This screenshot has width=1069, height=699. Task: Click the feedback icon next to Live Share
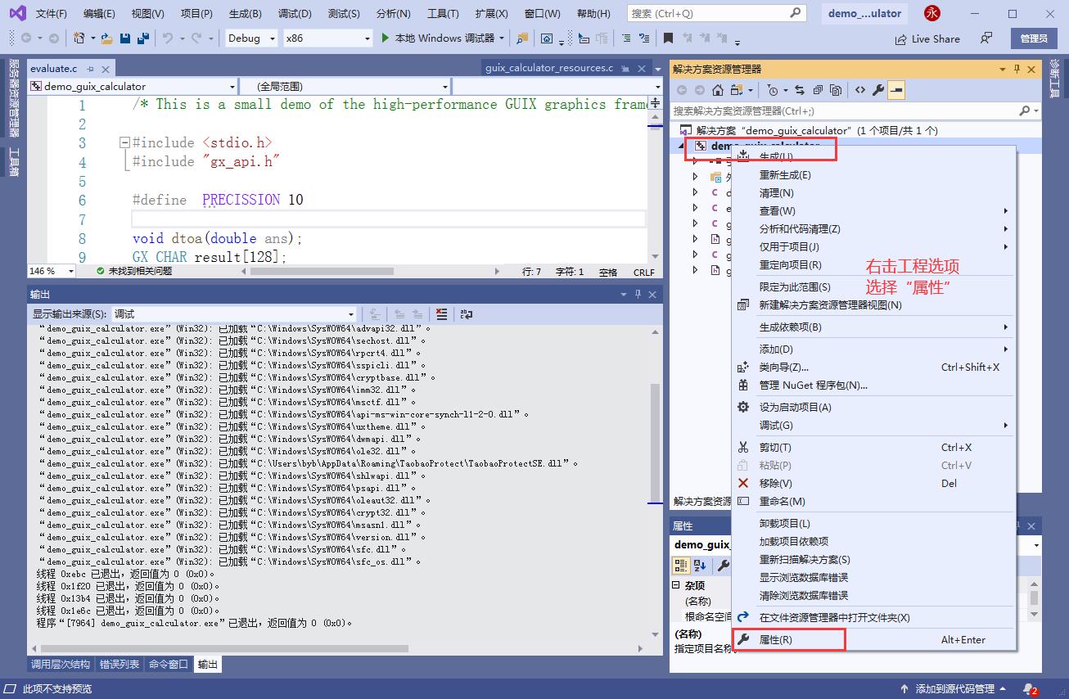[986, 38]
